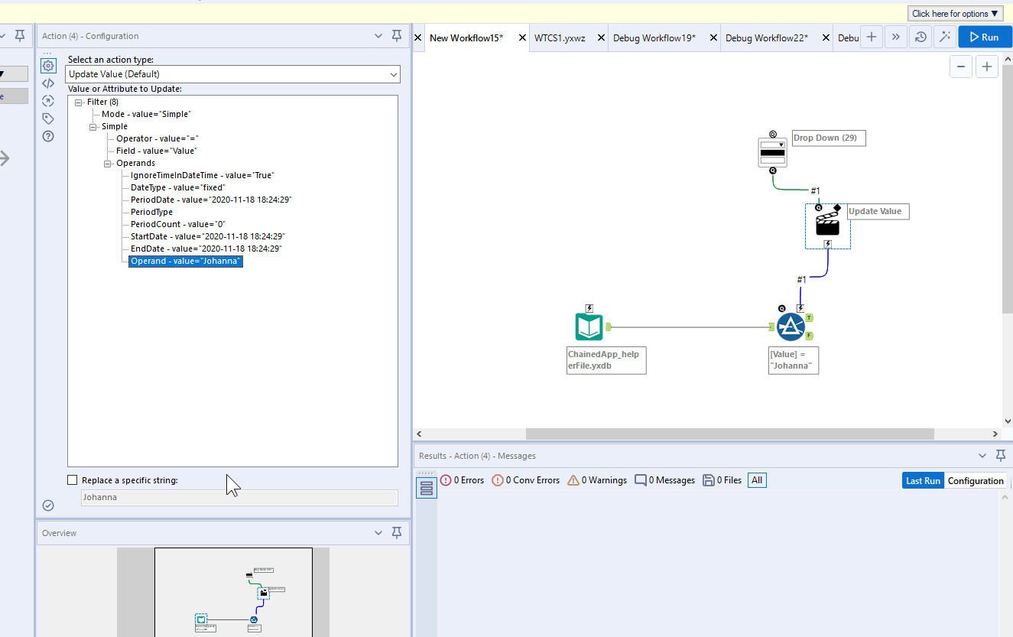Screen dimensions: 1013x637
Task: Select the Filter tool [Value] = "Johanna"
Action: click(791, 326)
